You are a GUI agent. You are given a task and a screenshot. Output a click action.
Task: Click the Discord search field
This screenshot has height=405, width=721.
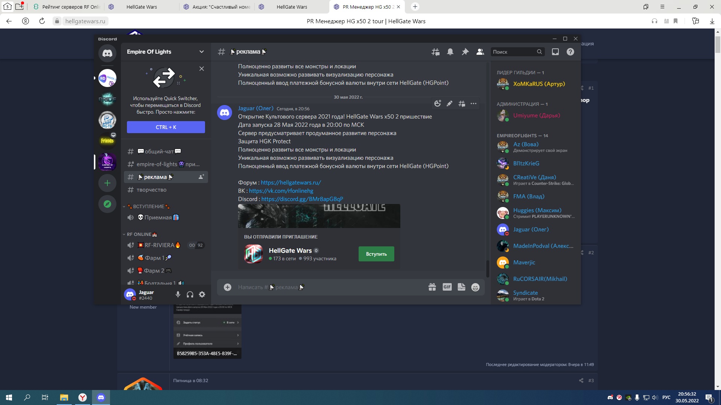[x=517, y=52]
